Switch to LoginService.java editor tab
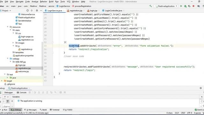 click(55, 11)
